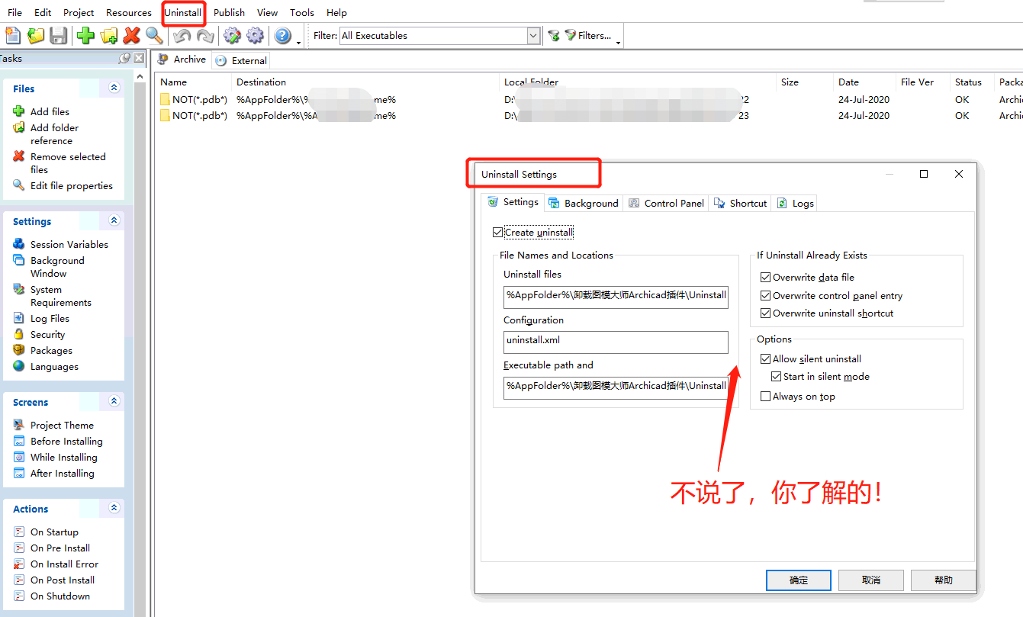Click 帮助 help button
This screenshot has width=1023, height=617.
(x=944, y=580)
